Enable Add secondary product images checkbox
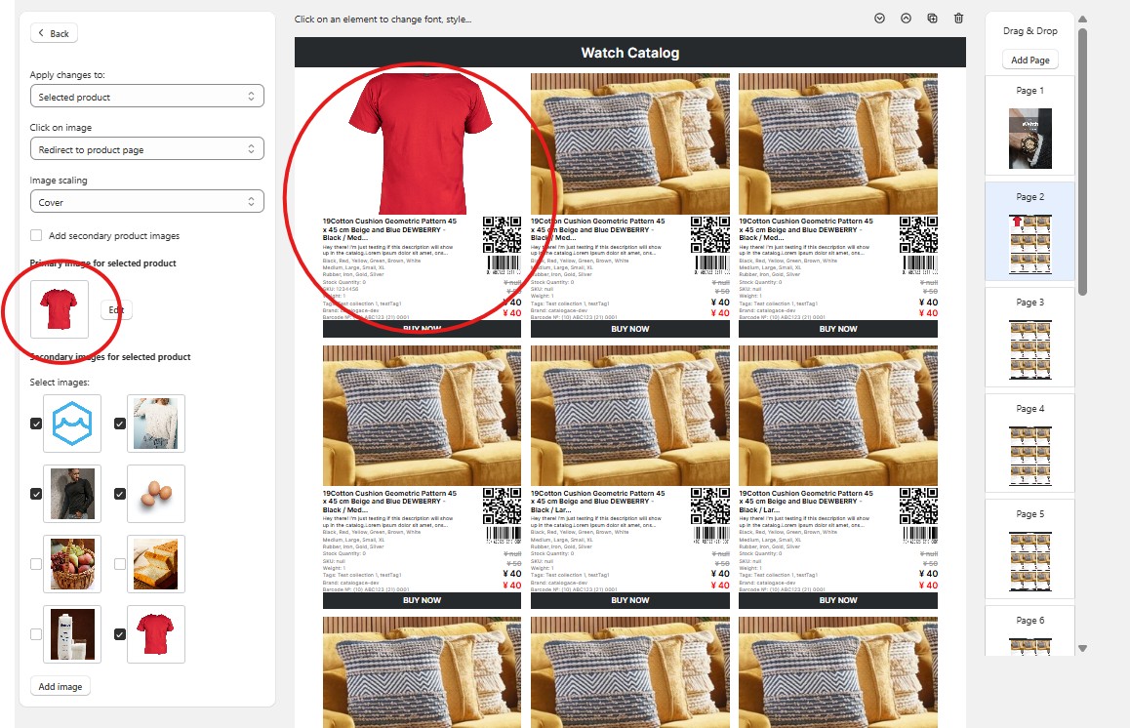The image size is (1130, 728). (x=36, y=236)
